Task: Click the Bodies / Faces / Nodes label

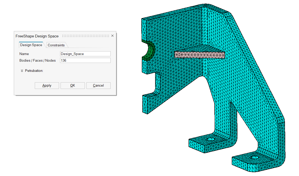Action: pos(38,60)
